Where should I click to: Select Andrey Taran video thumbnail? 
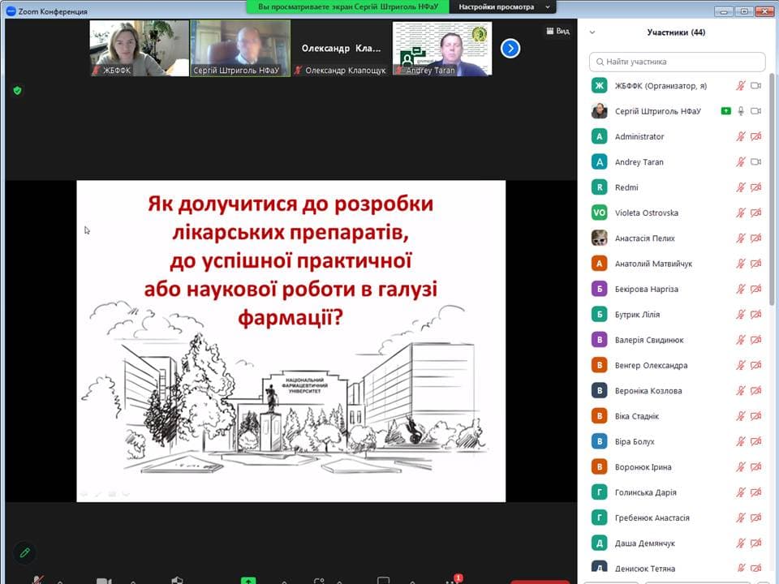point(442,48)
